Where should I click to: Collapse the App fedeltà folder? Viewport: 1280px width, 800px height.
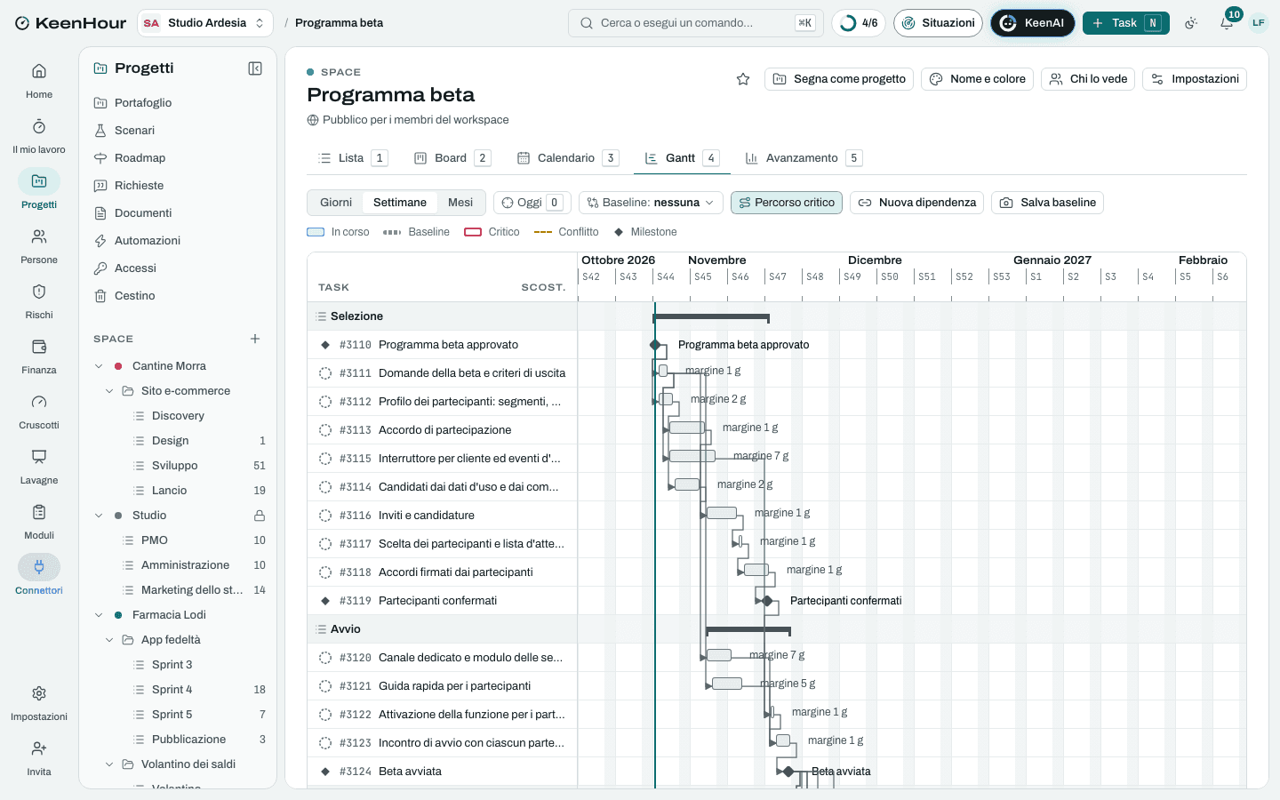click(x=109, y=640)
